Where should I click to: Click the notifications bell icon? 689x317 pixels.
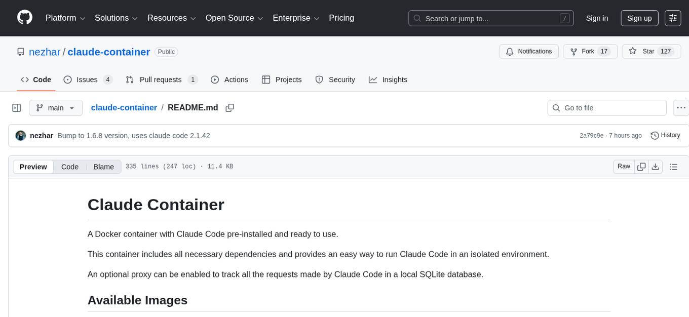(509, 51)
